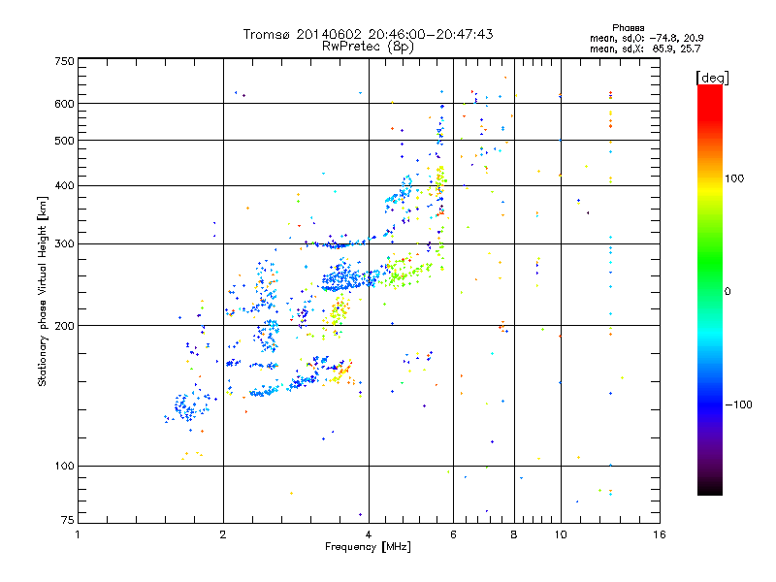This screenshot has height=582, width=776.
Task: Click the x-axis label '10'
Action: [561, 534]
